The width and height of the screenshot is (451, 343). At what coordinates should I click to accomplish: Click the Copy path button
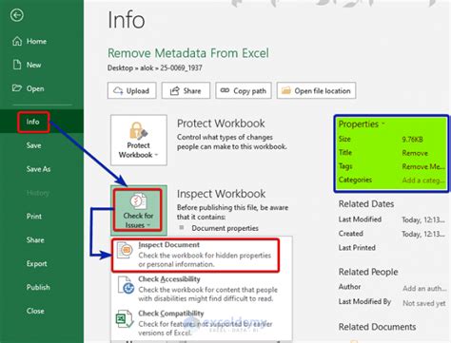click(244, 91)
